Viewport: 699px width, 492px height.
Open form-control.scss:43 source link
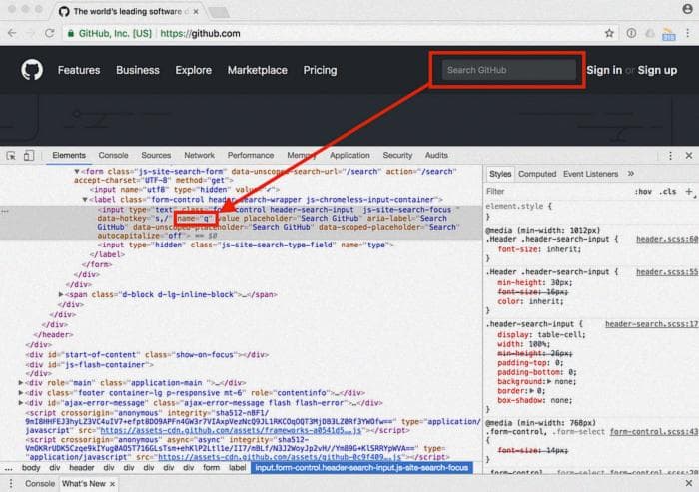point(653,432)
